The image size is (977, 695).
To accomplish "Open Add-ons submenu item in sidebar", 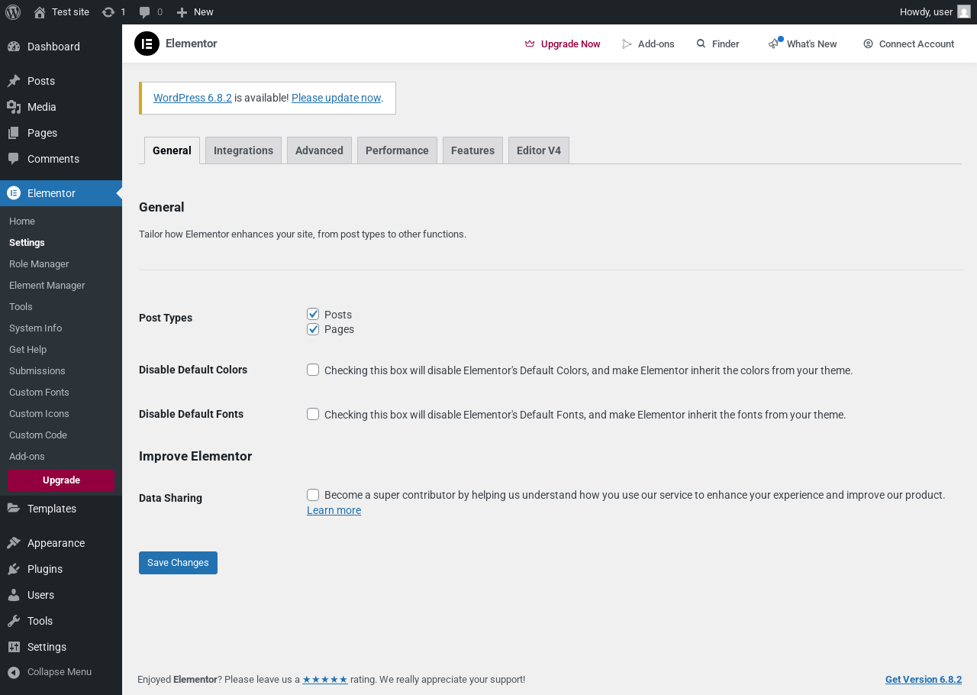I will tap(27, 456).
